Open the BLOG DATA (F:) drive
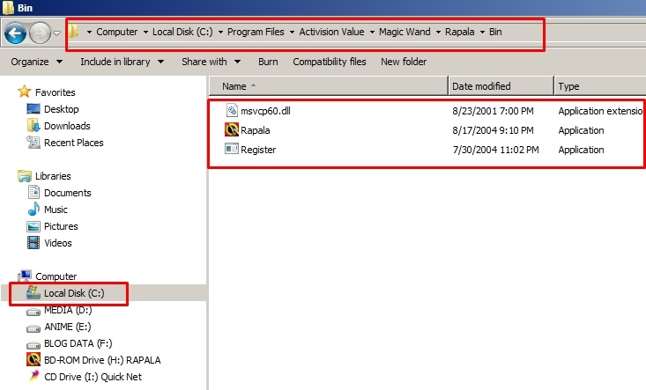 point(78,343)
